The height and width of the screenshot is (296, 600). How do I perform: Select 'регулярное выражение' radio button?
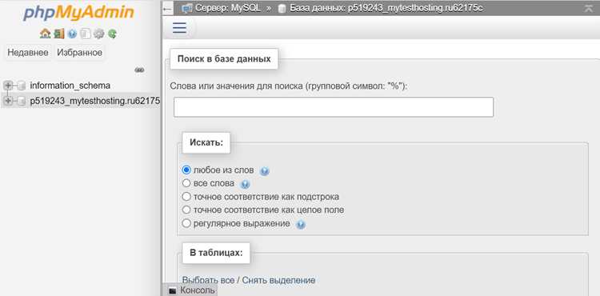coord(186,223)
